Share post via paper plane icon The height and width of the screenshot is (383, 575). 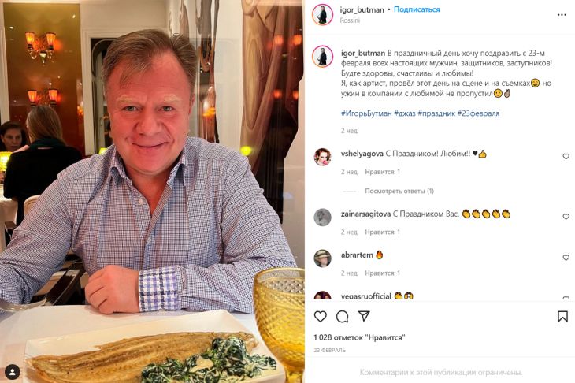pyautogui.click(x=364, y=316)
